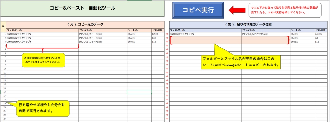The width and height of the screenshot is (330, 122).
Task: Click row number 10 in No. column
Action: tap(3, 69)
